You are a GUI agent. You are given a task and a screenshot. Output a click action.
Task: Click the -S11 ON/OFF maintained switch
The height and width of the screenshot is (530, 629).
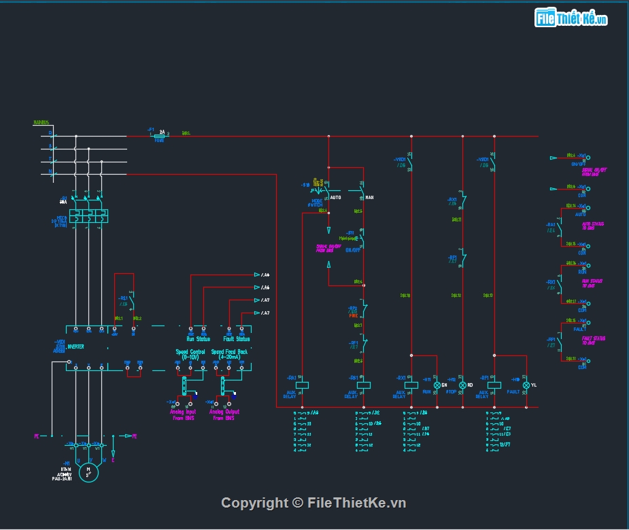(x=361, y=238)
